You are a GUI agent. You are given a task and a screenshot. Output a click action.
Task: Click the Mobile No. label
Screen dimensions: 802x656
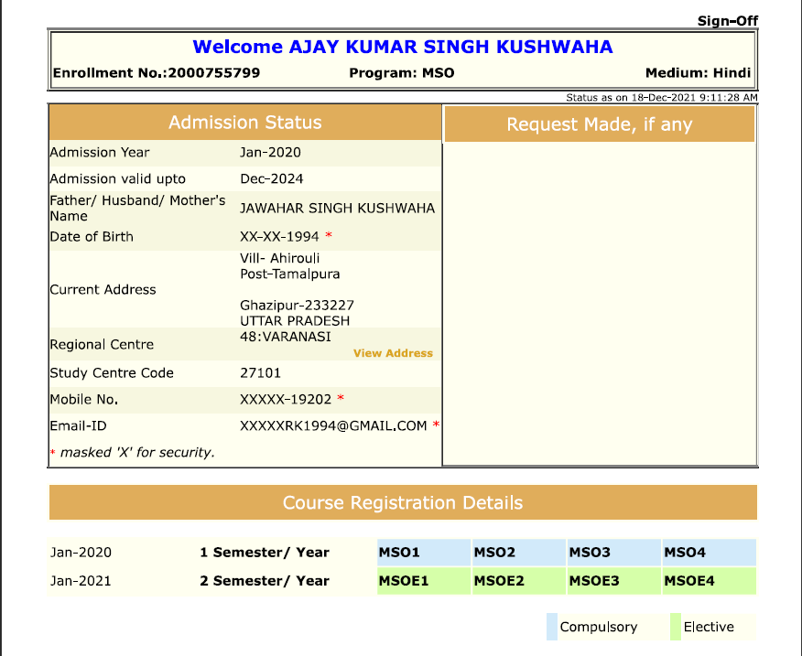(84, 399)
